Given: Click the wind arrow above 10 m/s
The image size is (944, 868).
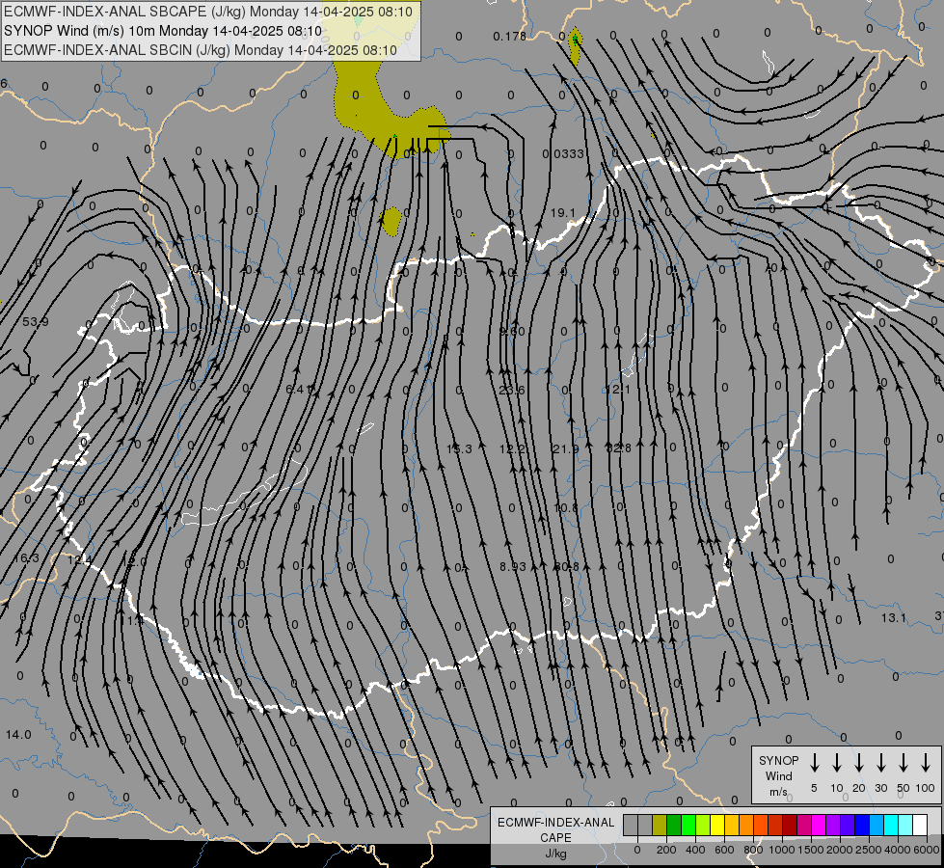Looking at the screenshot, I should pos(836,763).
